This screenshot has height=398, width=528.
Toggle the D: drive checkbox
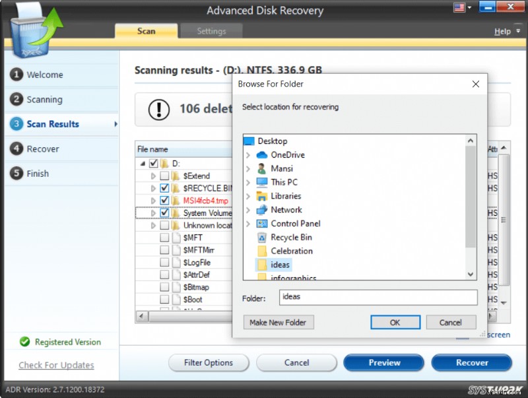coord(154,163)
